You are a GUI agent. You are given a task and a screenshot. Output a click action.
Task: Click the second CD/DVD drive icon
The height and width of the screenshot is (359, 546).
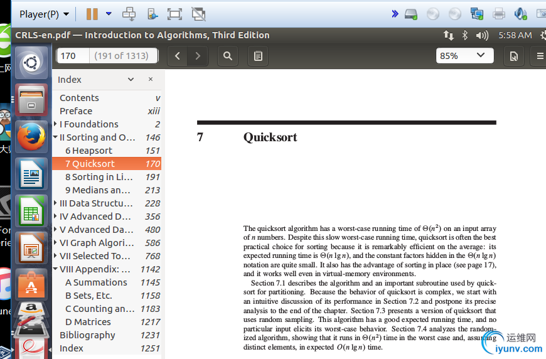pos(455,14)
